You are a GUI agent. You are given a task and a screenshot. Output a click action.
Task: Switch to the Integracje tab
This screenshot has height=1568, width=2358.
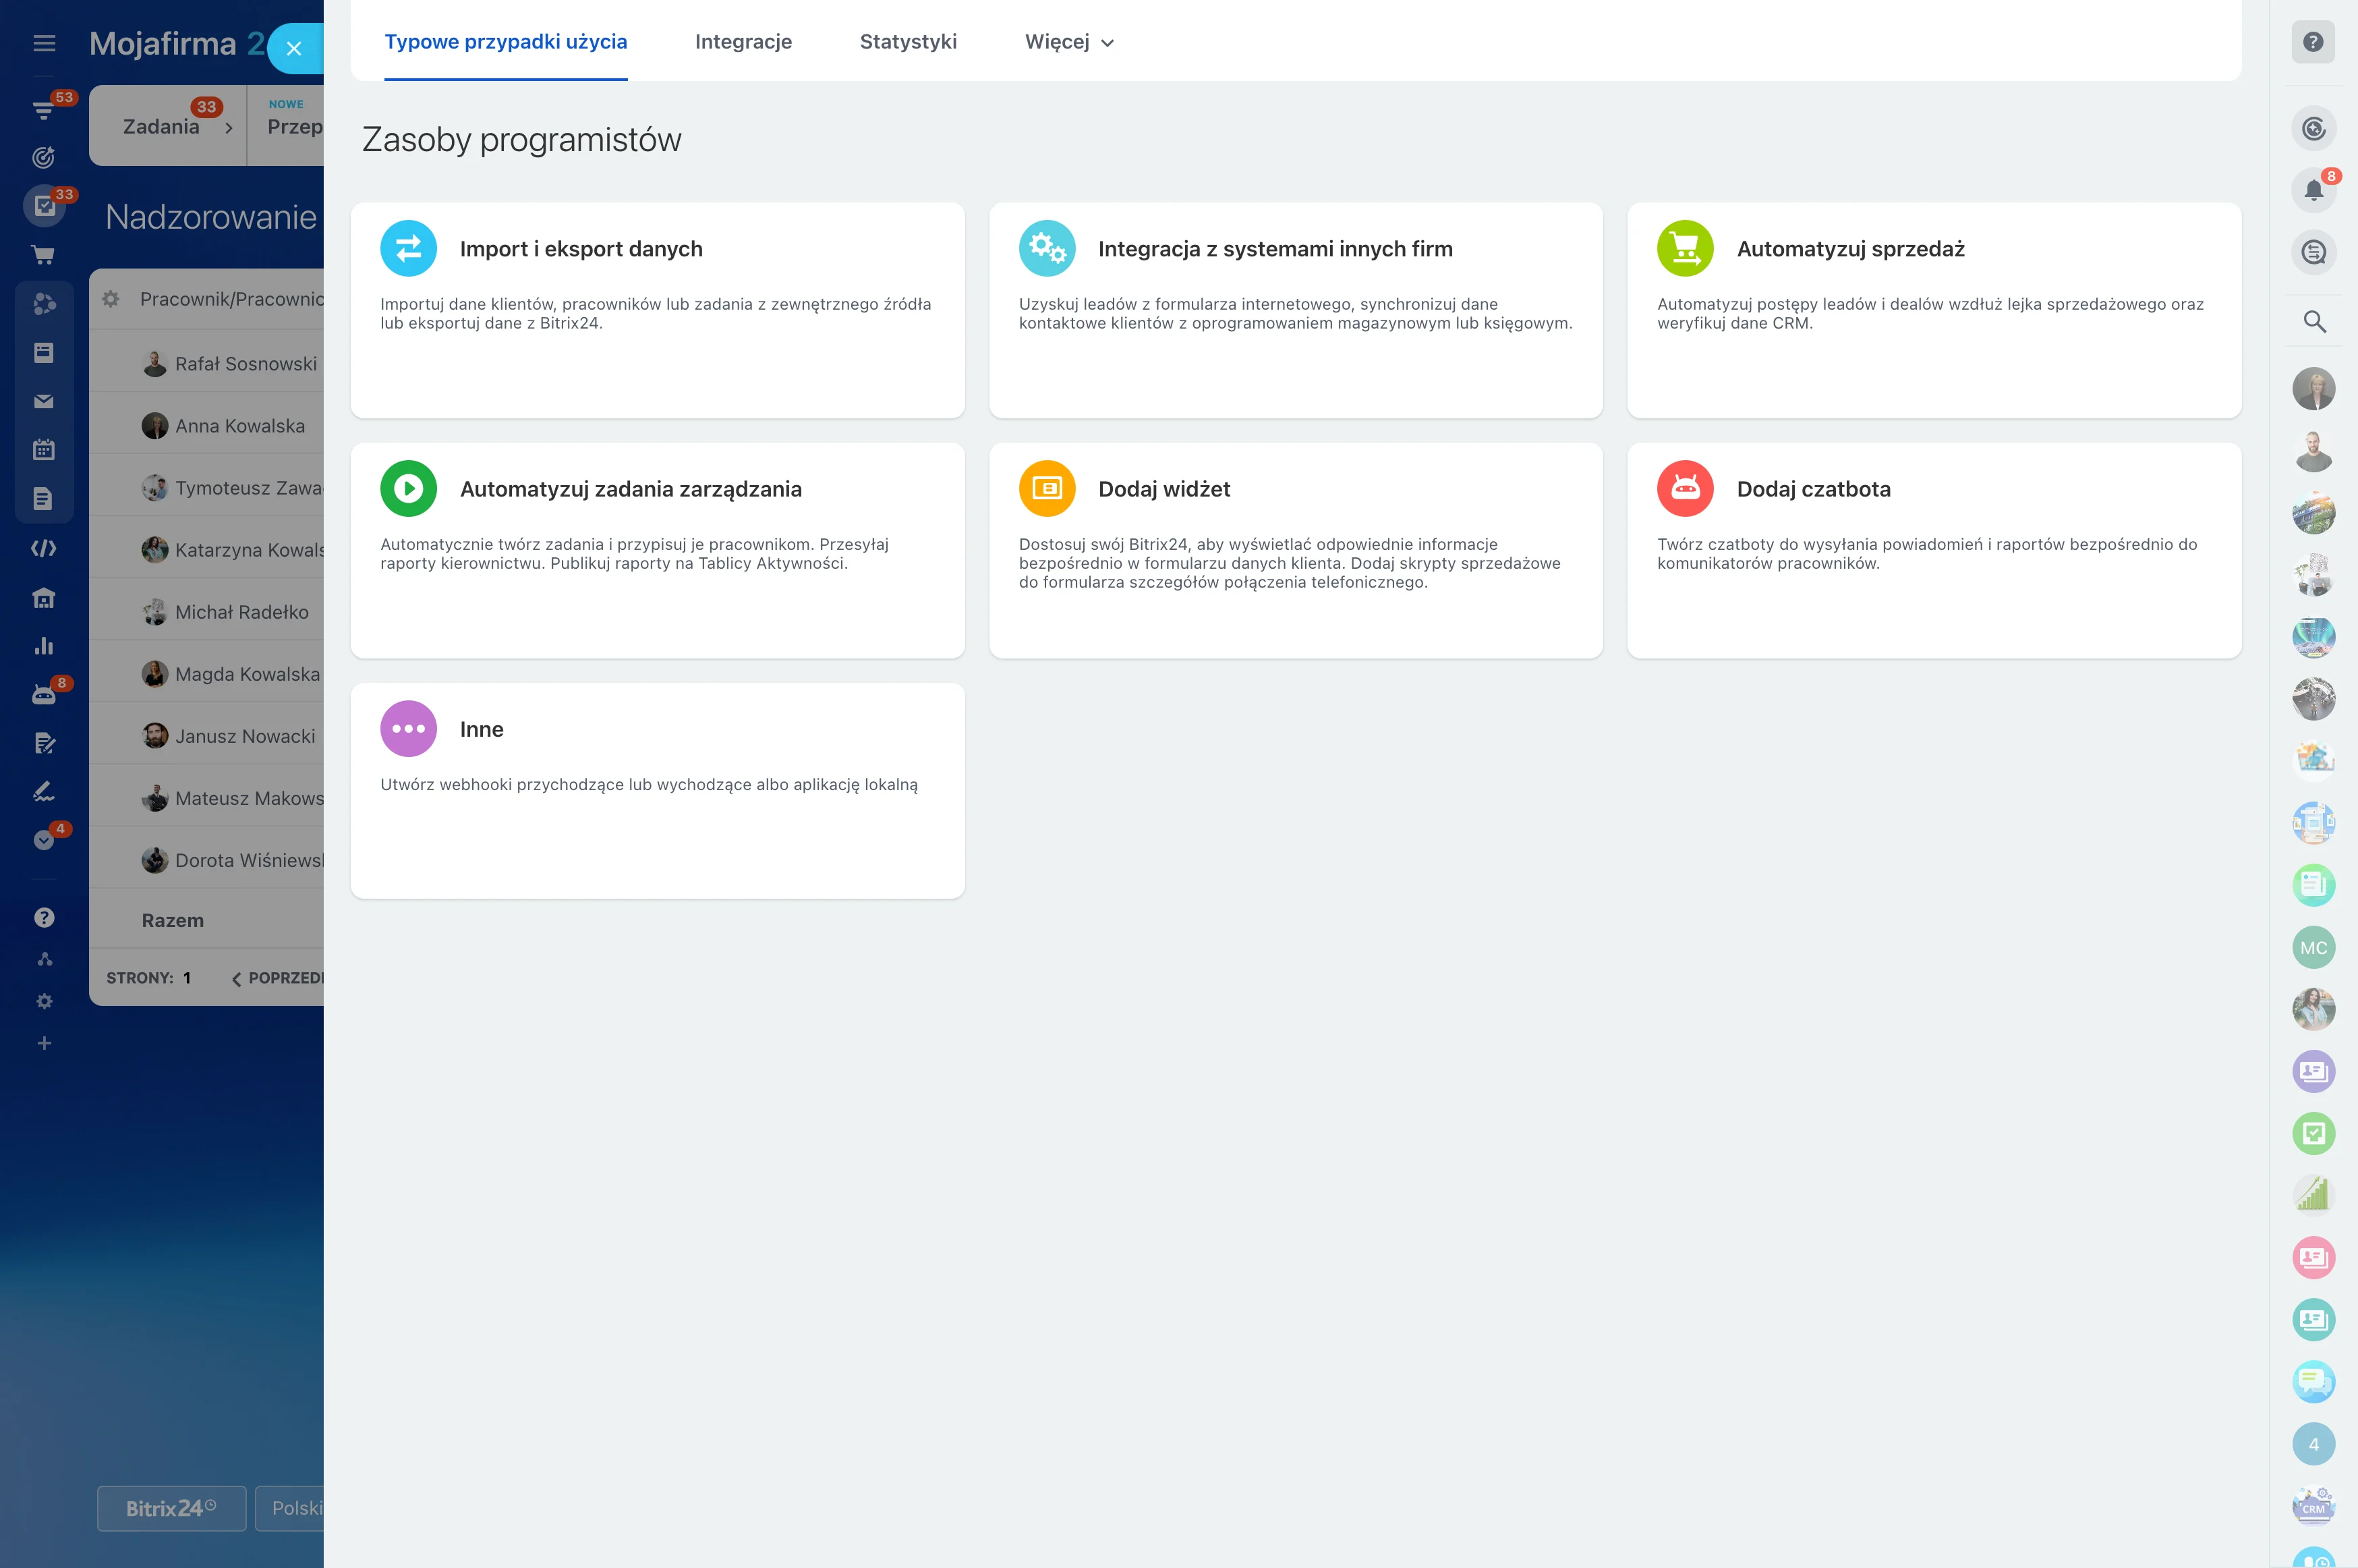click(743, 42)
